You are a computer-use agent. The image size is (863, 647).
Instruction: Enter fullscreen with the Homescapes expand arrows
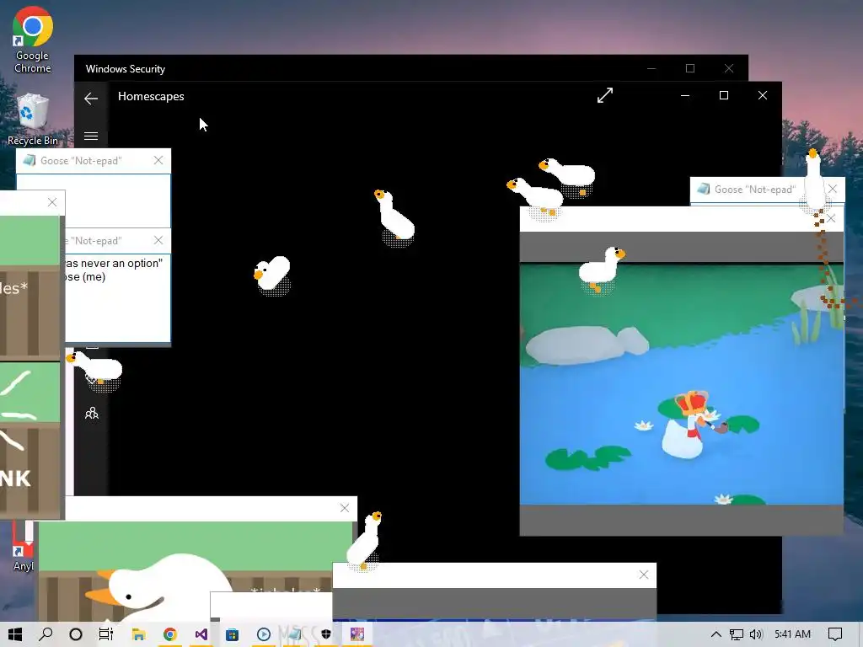[x=605, y=95]
